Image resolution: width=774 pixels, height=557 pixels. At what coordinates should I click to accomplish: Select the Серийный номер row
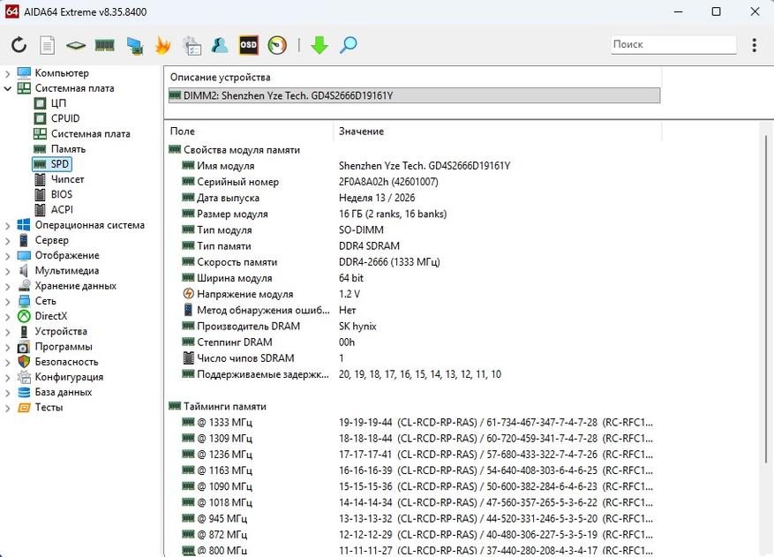[415, 182]
